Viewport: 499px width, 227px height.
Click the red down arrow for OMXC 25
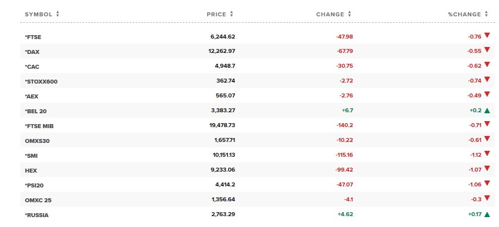tap(487, 198)
